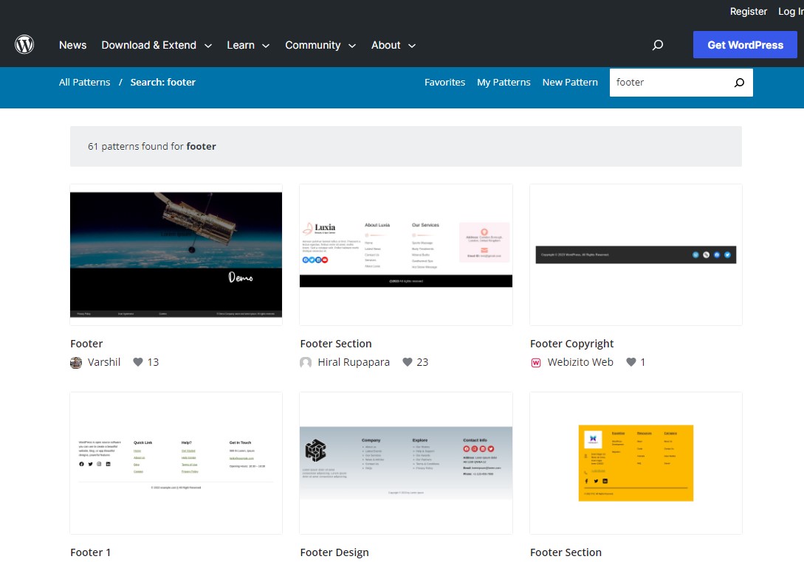The width and height of the screenshot is (804, 562).
Task: Open My Patterns page
Action: (x=504, y=83)
